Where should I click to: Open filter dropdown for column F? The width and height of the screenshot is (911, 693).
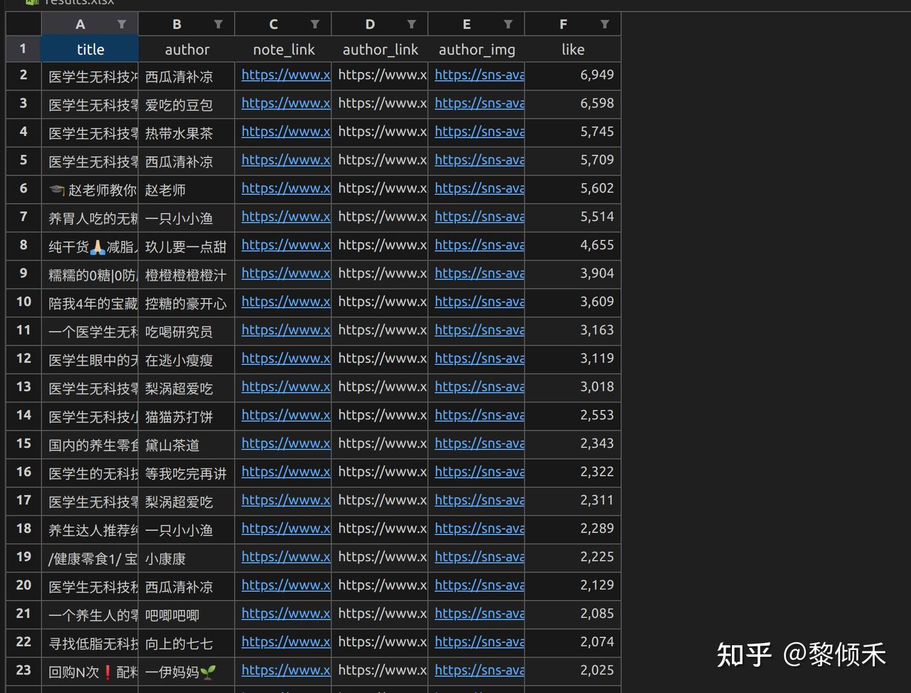click(x=605, y=24)
